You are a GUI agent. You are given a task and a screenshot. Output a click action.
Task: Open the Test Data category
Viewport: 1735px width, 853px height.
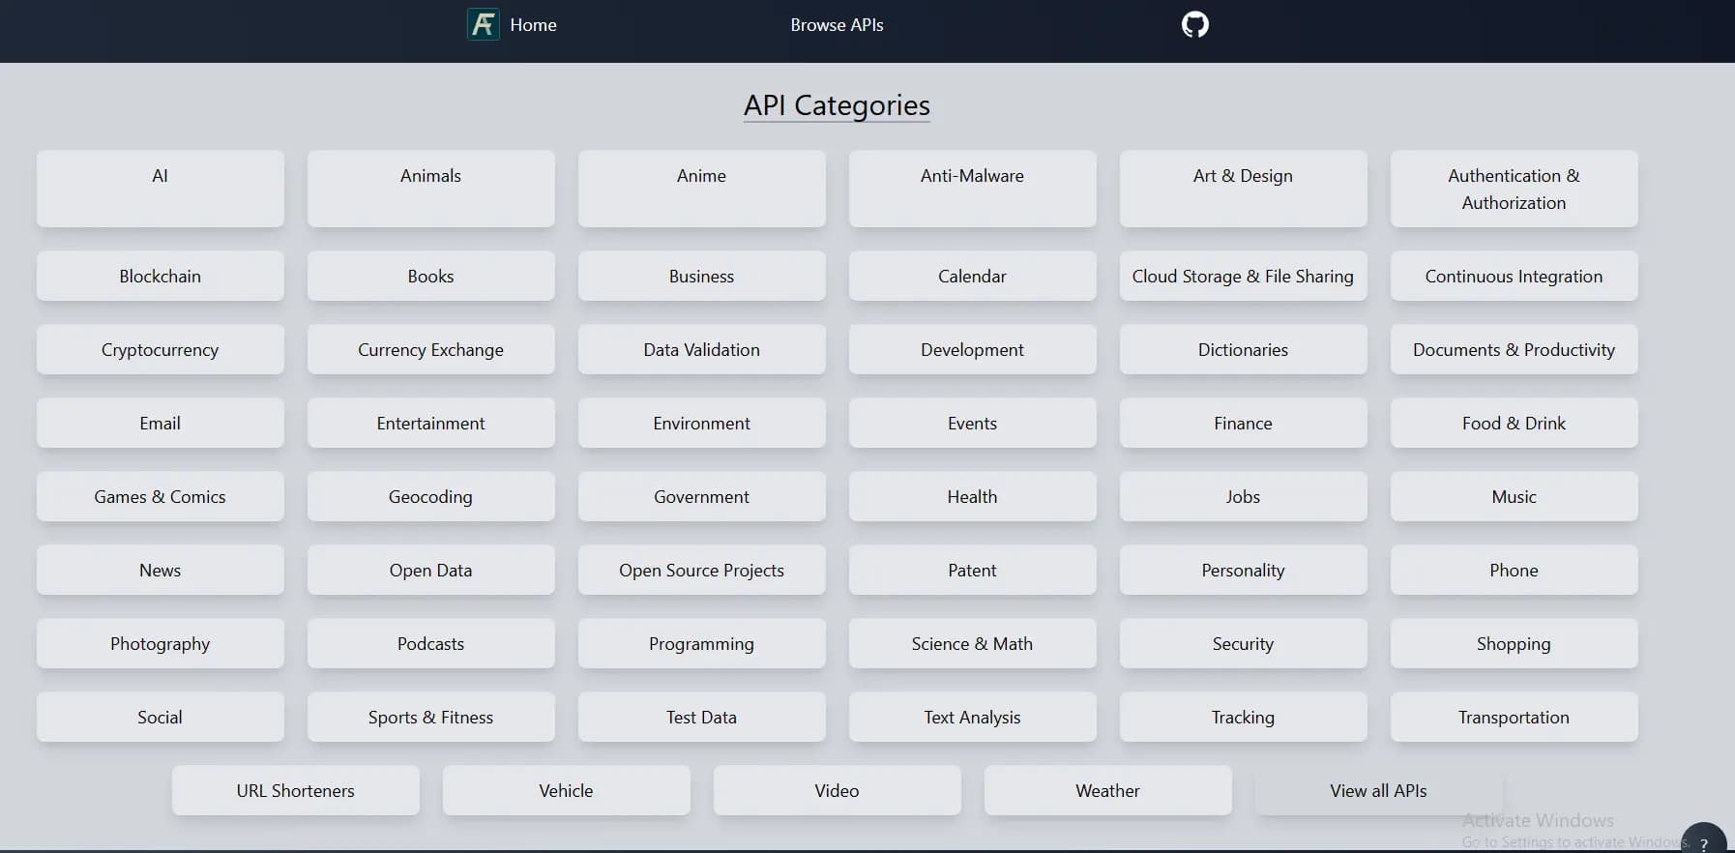pos(702,717)
